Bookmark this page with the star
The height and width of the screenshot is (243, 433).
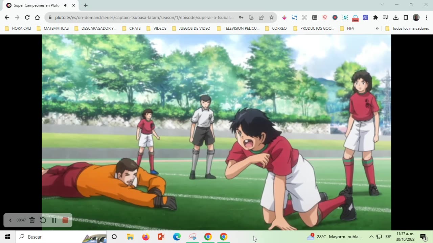[271, 18]
